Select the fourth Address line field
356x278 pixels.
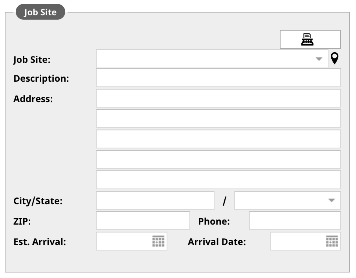pos(218,159)
